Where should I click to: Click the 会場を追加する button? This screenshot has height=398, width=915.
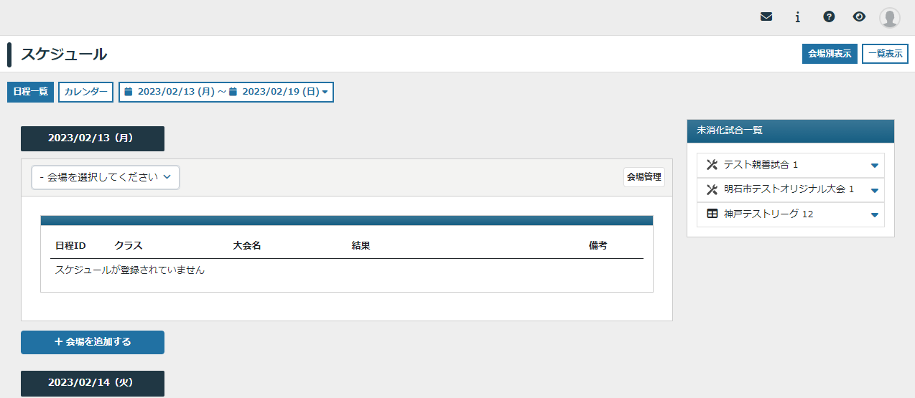point(93,342)
